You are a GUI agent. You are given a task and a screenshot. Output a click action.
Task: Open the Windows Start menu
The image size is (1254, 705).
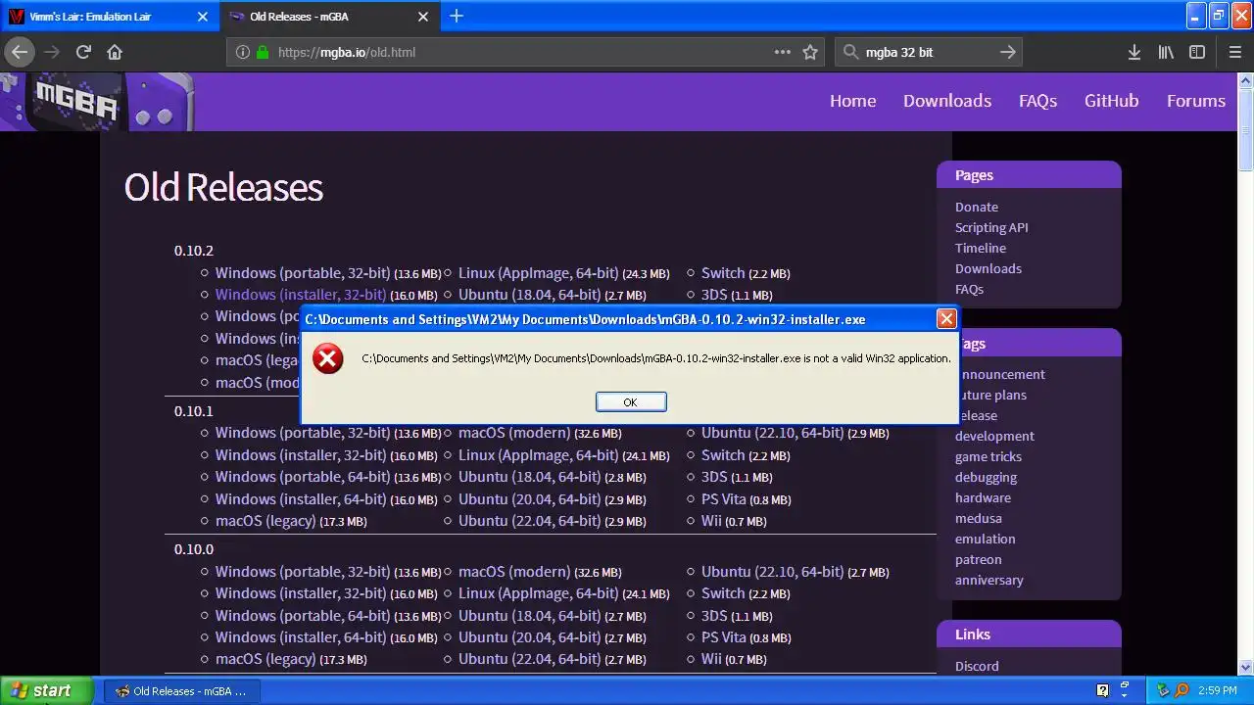click(x=46, y=690)
